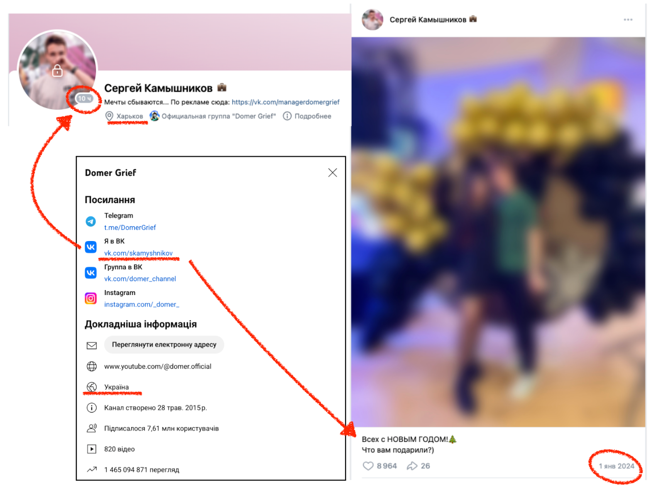Open the vk.com/skamyshnikov link
The height and width of the screenshot is (487, 651).
[x=138, y=253]
